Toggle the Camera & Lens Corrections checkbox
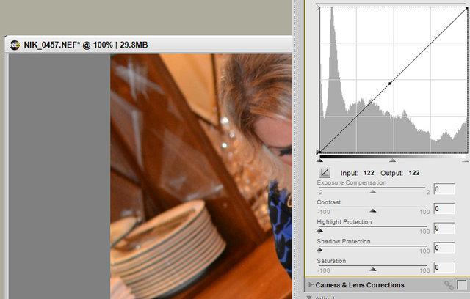This screenshot has width=470, height=299. (x=462, y=285)
